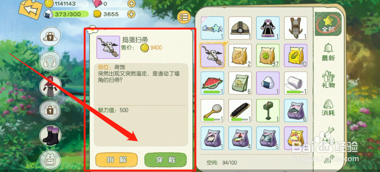The height and width of the screenshot is (172, 380).
Task: Select the star hairband item
Action: [212, 28]
